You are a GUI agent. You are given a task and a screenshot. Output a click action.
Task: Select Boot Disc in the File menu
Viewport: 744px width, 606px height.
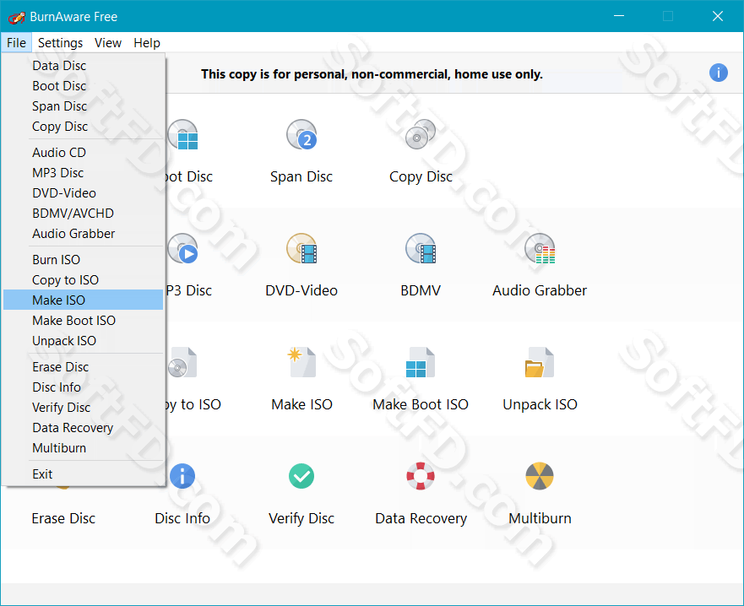[83, 86]
